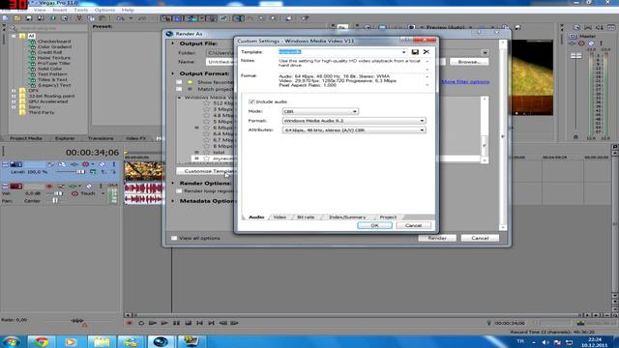Expand the Metadata Options section

pos(172,201)
